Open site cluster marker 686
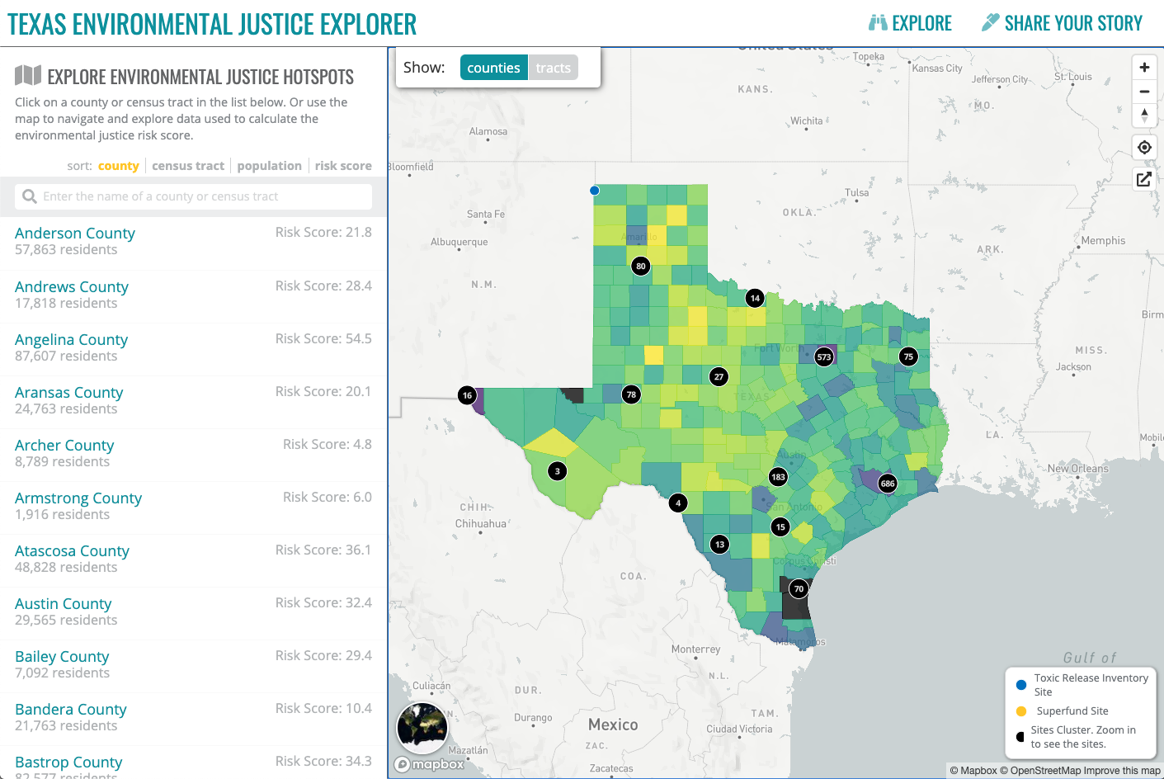The height and width of the screenshot is (779, 1164). [x=888, y=484]
